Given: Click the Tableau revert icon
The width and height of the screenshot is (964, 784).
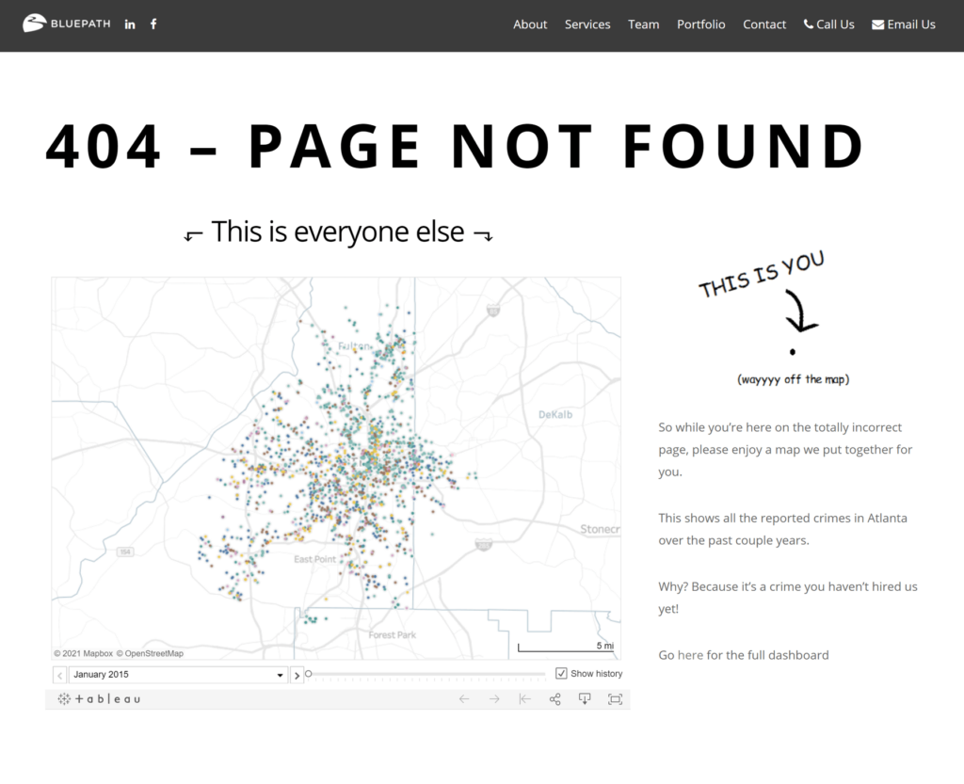Looking at the screenshot, I should [x=525, y=699].
